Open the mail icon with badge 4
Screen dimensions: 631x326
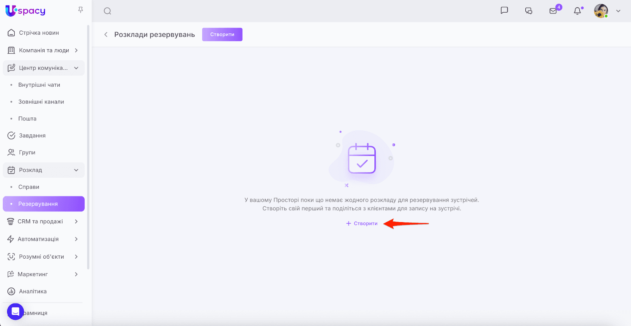[x=553, y=11]
